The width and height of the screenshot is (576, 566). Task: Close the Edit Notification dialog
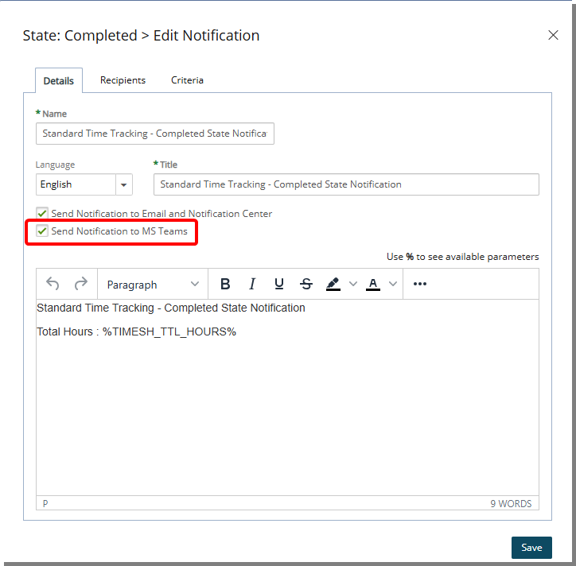(553, 35)
